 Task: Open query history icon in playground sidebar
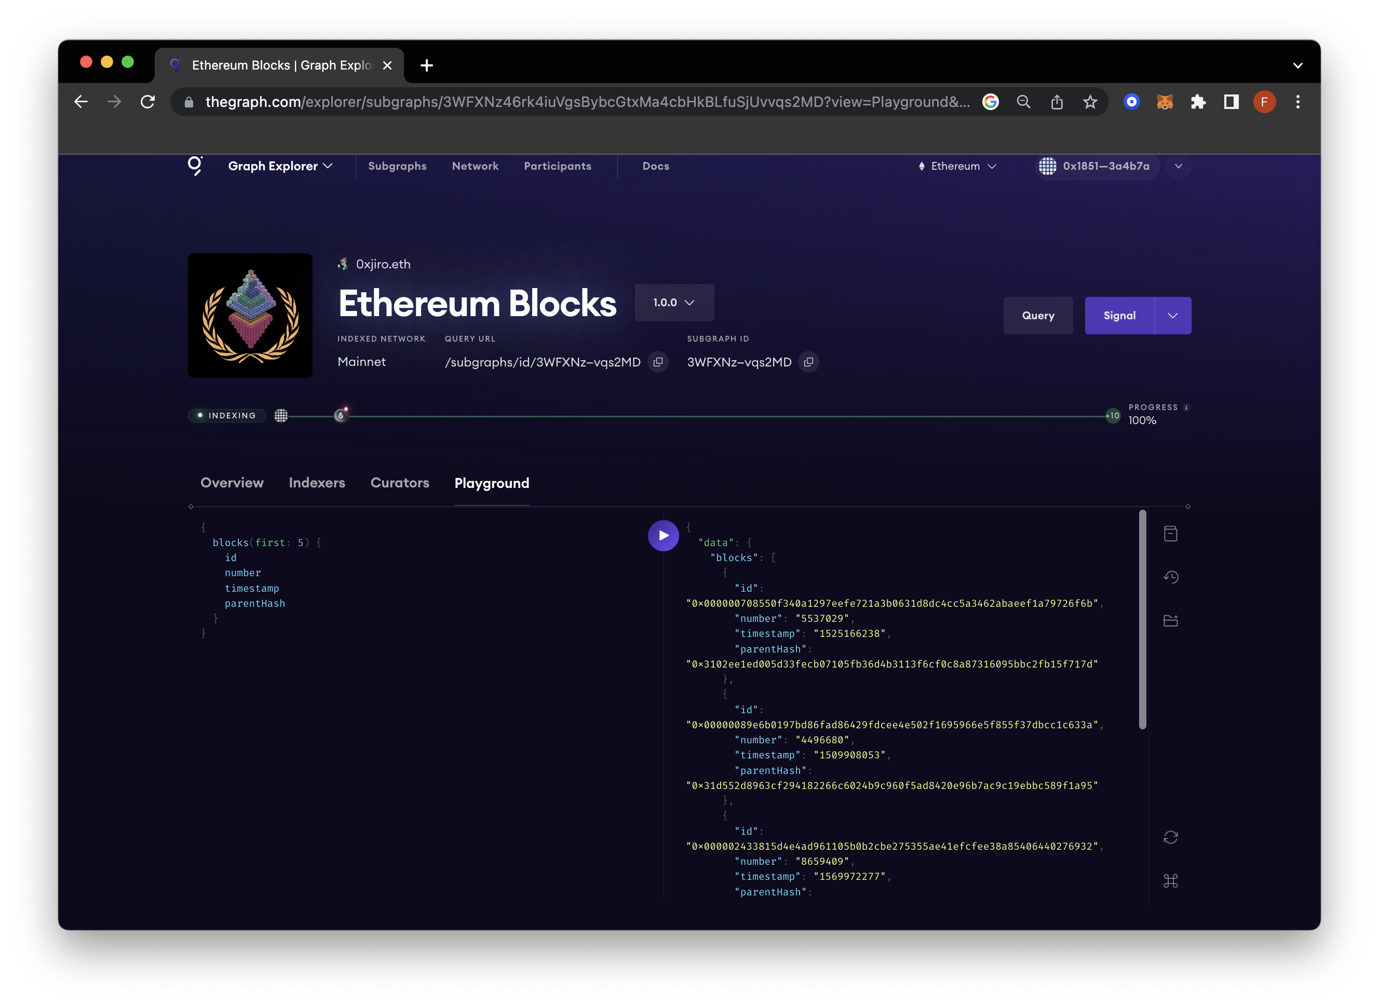(x=1170, y=577)
